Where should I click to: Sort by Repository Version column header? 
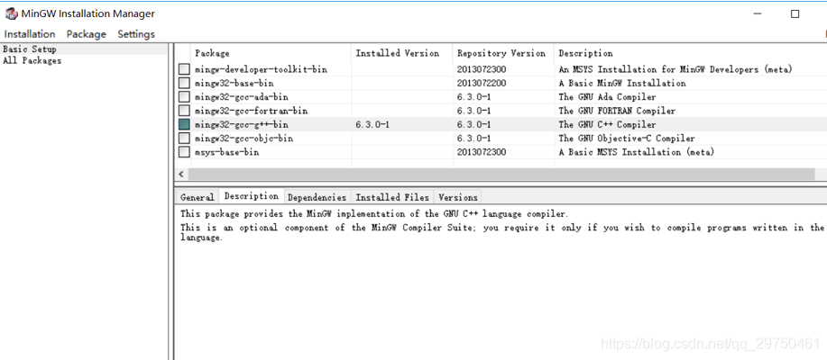coord(503,53)
